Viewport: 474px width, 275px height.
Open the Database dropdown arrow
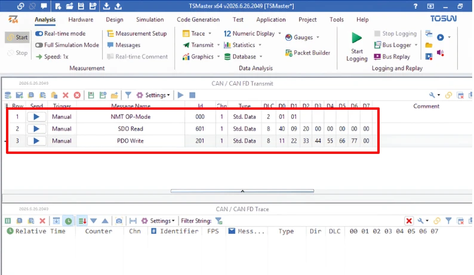pos(261,57)
